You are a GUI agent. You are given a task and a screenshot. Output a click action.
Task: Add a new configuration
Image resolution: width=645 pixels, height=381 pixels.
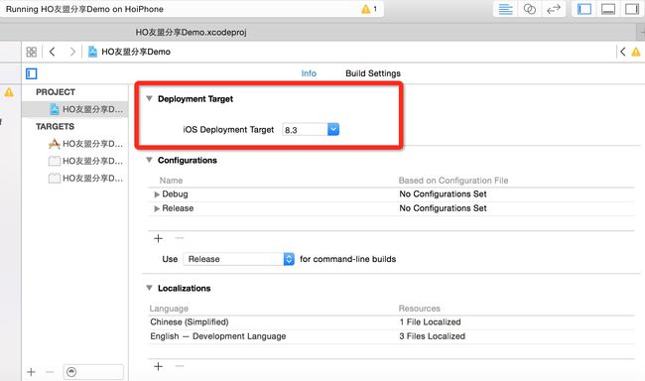click(x=159, y=239)
